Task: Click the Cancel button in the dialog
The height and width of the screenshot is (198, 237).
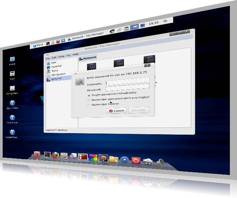Action: pyautogui.click(x=116, y=111)
